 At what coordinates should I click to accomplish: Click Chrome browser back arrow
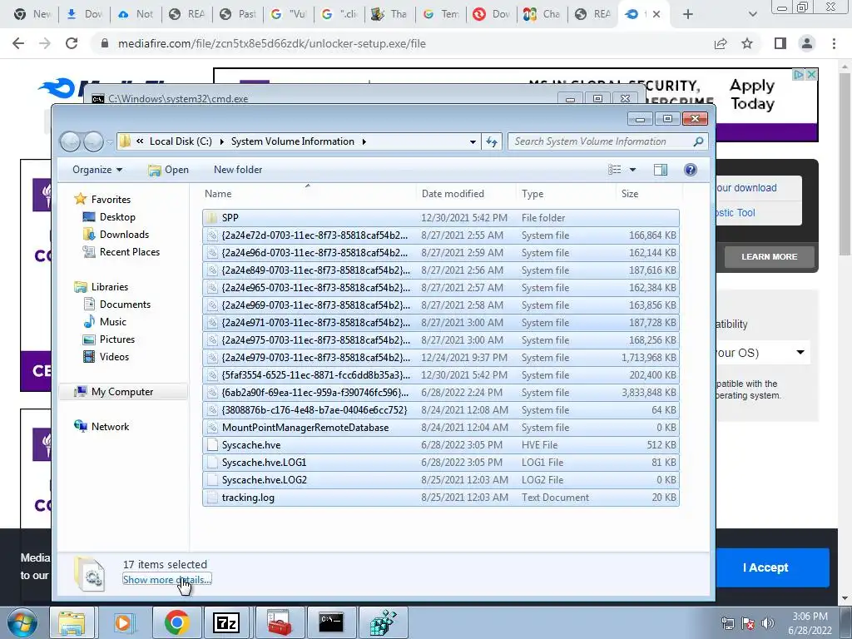tap(18, 43)
